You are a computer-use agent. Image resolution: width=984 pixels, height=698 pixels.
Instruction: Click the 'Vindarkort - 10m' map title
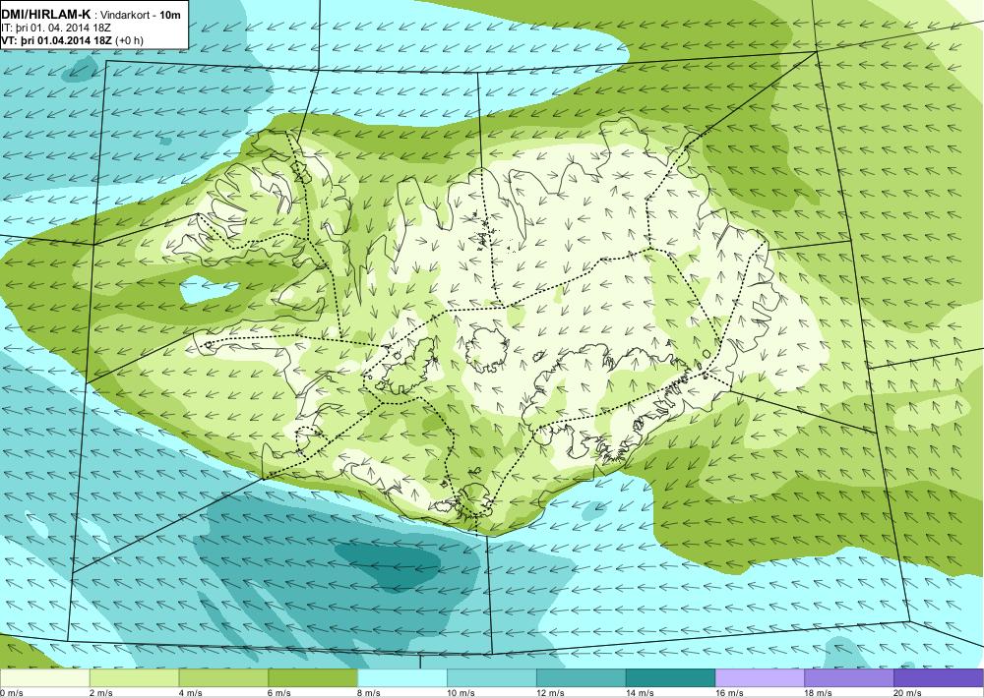pos(141,15)
